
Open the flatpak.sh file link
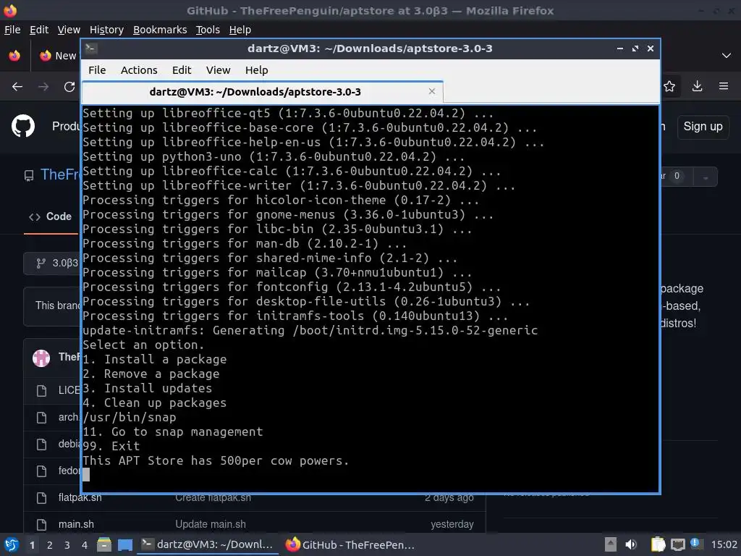pyautogui.click(x=80, y=497)
